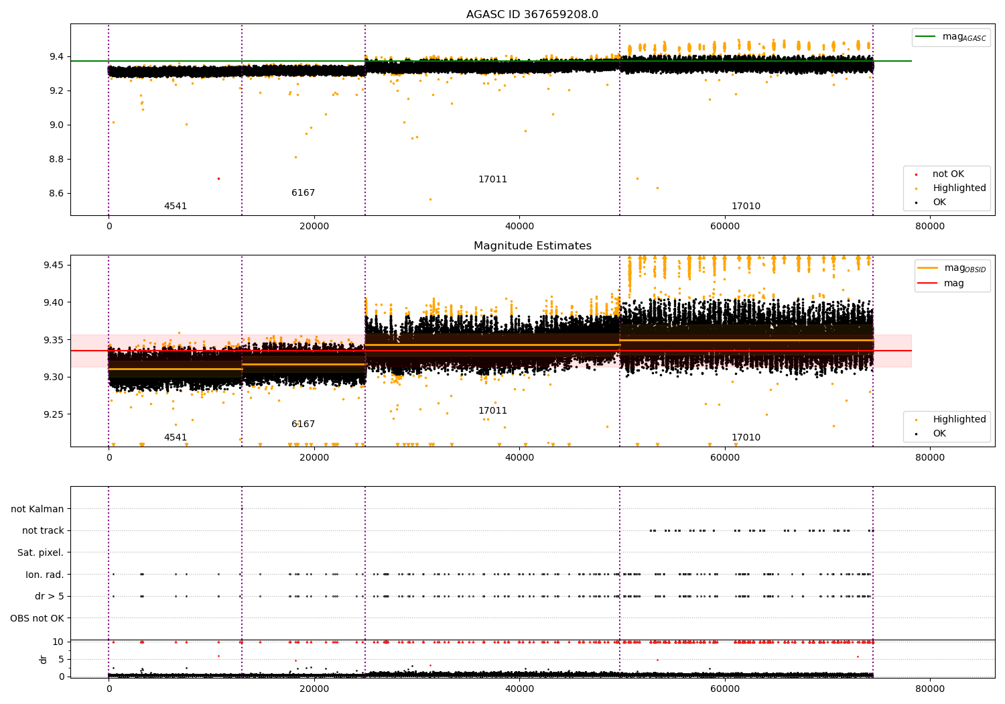Click obsid label 6167 in top plot
1005x704 pixels.
[303, 193]
